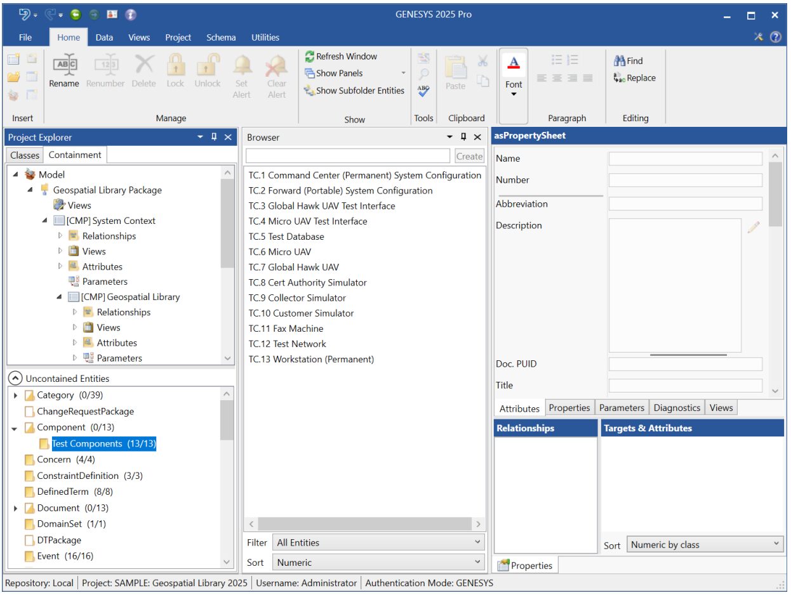Pin the Project Explorer panel
The image size is (791, 595).
(x=214, y=137)
